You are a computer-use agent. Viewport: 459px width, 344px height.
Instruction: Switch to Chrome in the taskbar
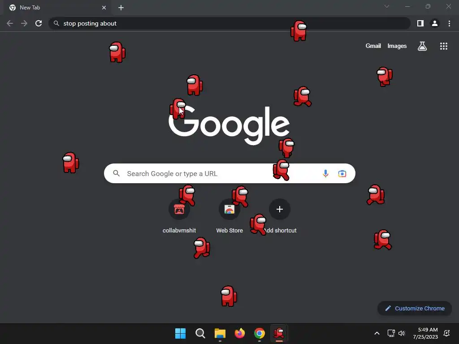[260, 333]
